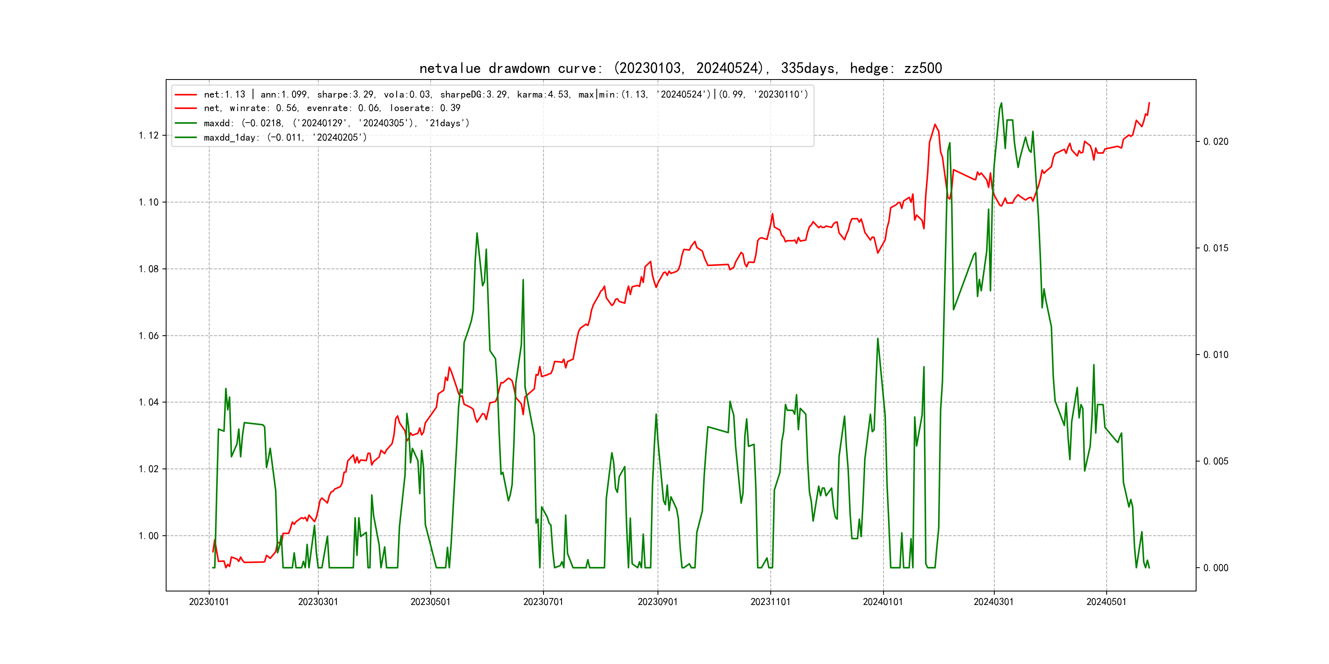
Task: Click the red swatch beside net:1.13 legend entry
Action: 186,95
